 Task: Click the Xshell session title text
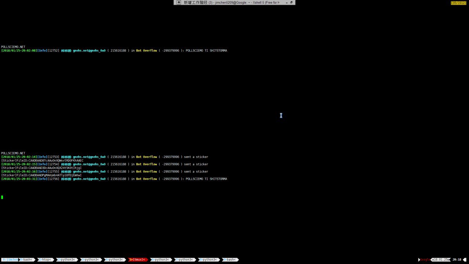pos(231,3)
